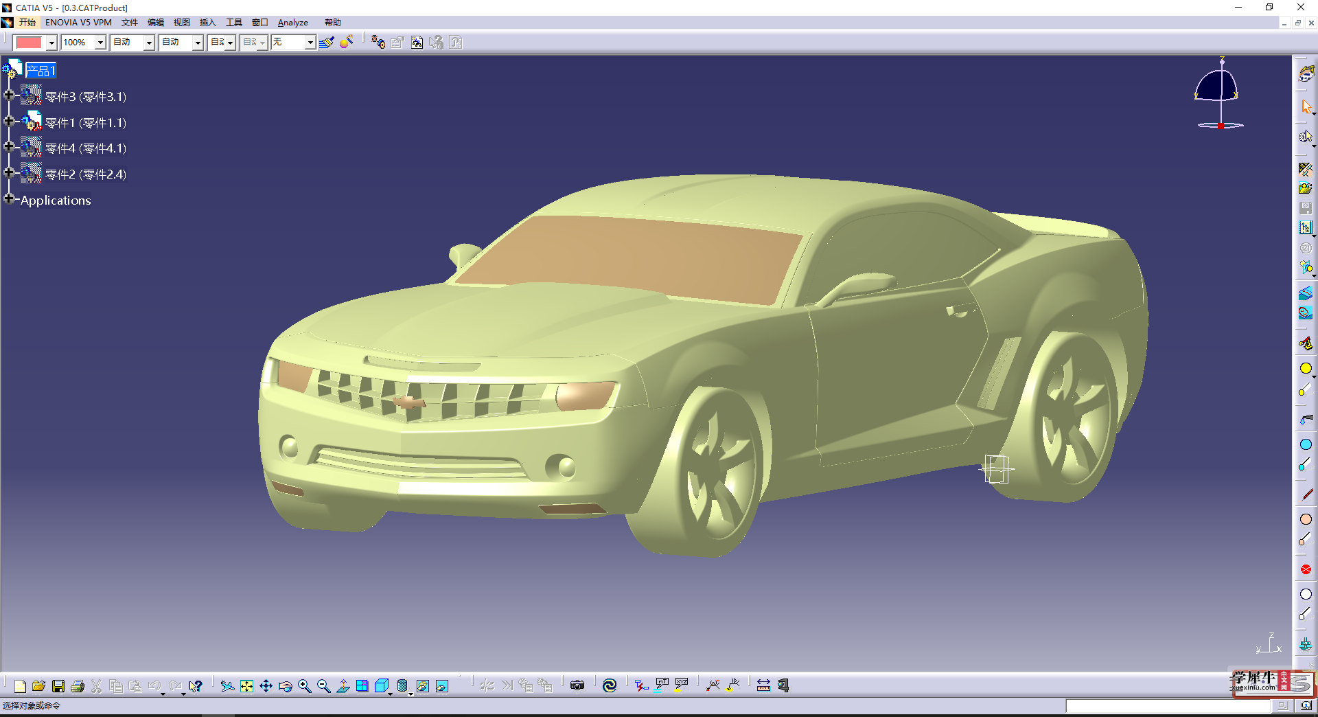1318x717 pixels.
Task: Expand the 零件1 (零件1.1) node
Action: click(x=9, y=121)
